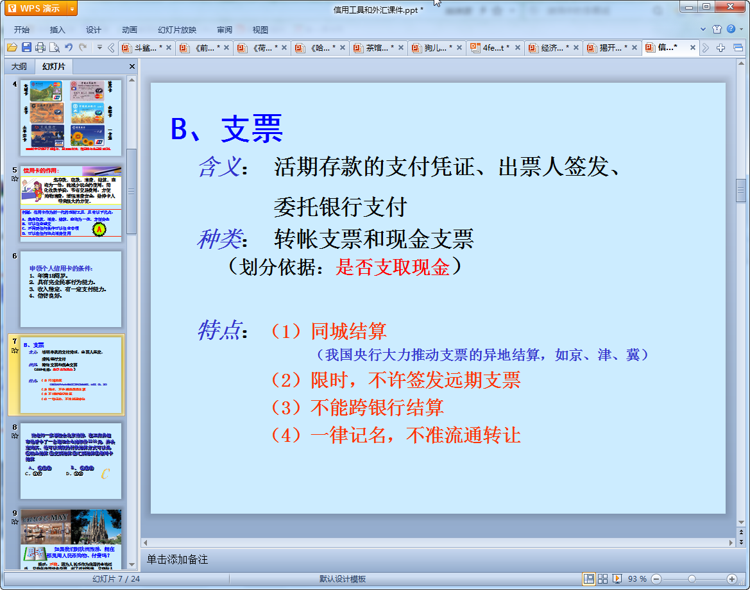This screenshot has width=750, height=590.
Task: Click the Undo arrow icon
Action: tap(68, 47)
